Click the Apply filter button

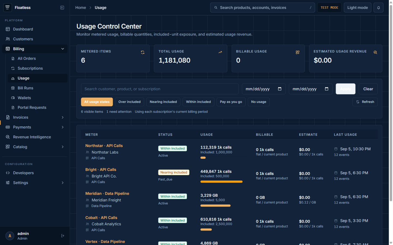[x=346, y=89]
